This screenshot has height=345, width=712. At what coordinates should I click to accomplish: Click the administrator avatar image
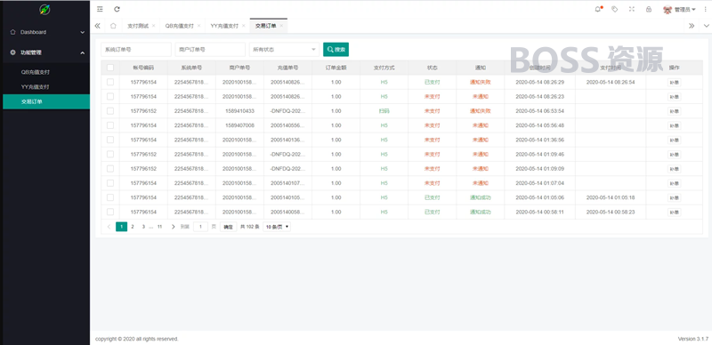coord(667,9)
